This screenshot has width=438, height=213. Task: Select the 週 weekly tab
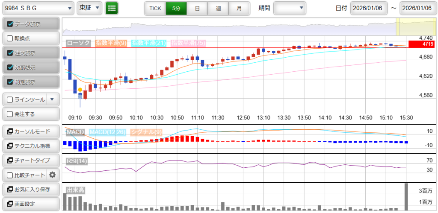218,8
